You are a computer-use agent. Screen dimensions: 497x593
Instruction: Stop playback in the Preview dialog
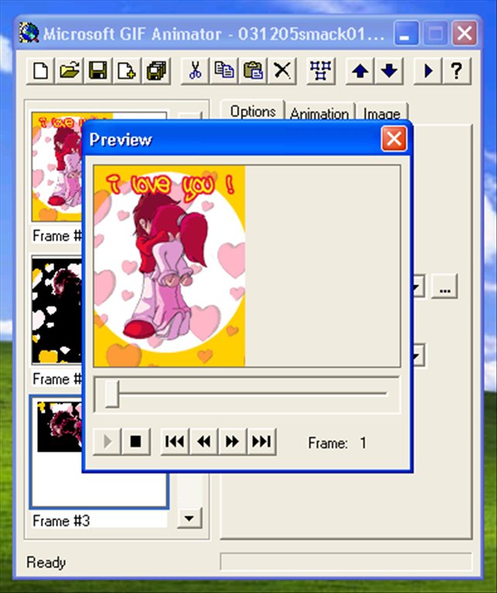[135, 441]
